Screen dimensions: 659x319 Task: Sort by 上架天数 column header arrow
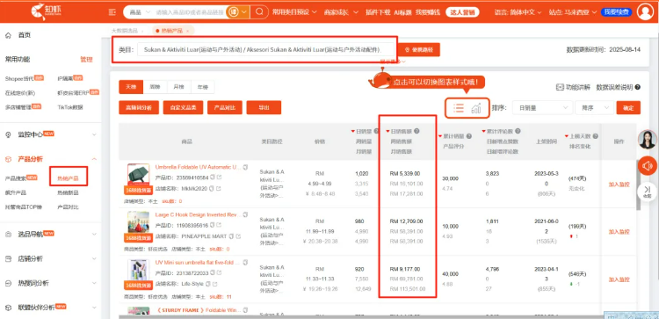point(567,136)
